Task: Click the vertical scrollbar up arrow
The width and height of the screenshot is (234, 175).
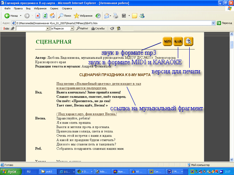Action: (232, 34)
